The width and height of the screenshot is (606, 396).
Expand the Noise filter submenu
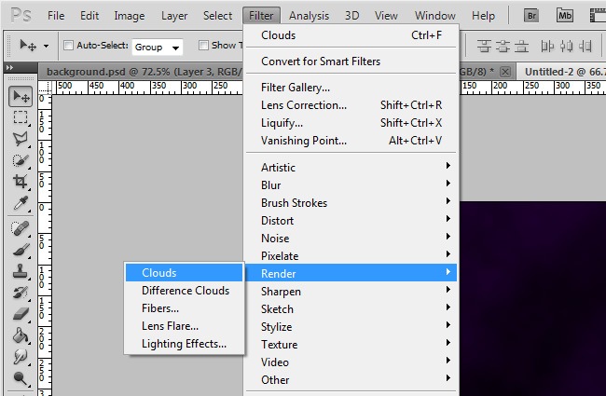coord(351,238)
